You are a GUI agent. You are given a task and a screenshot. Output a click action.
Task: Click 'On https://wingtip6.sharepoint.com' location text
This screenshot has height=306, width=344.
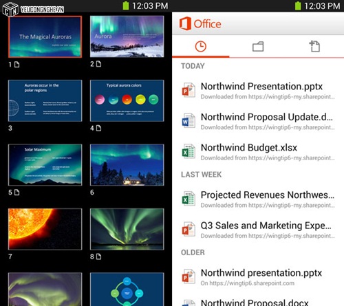pyautogui.click(x=248, y=283)
